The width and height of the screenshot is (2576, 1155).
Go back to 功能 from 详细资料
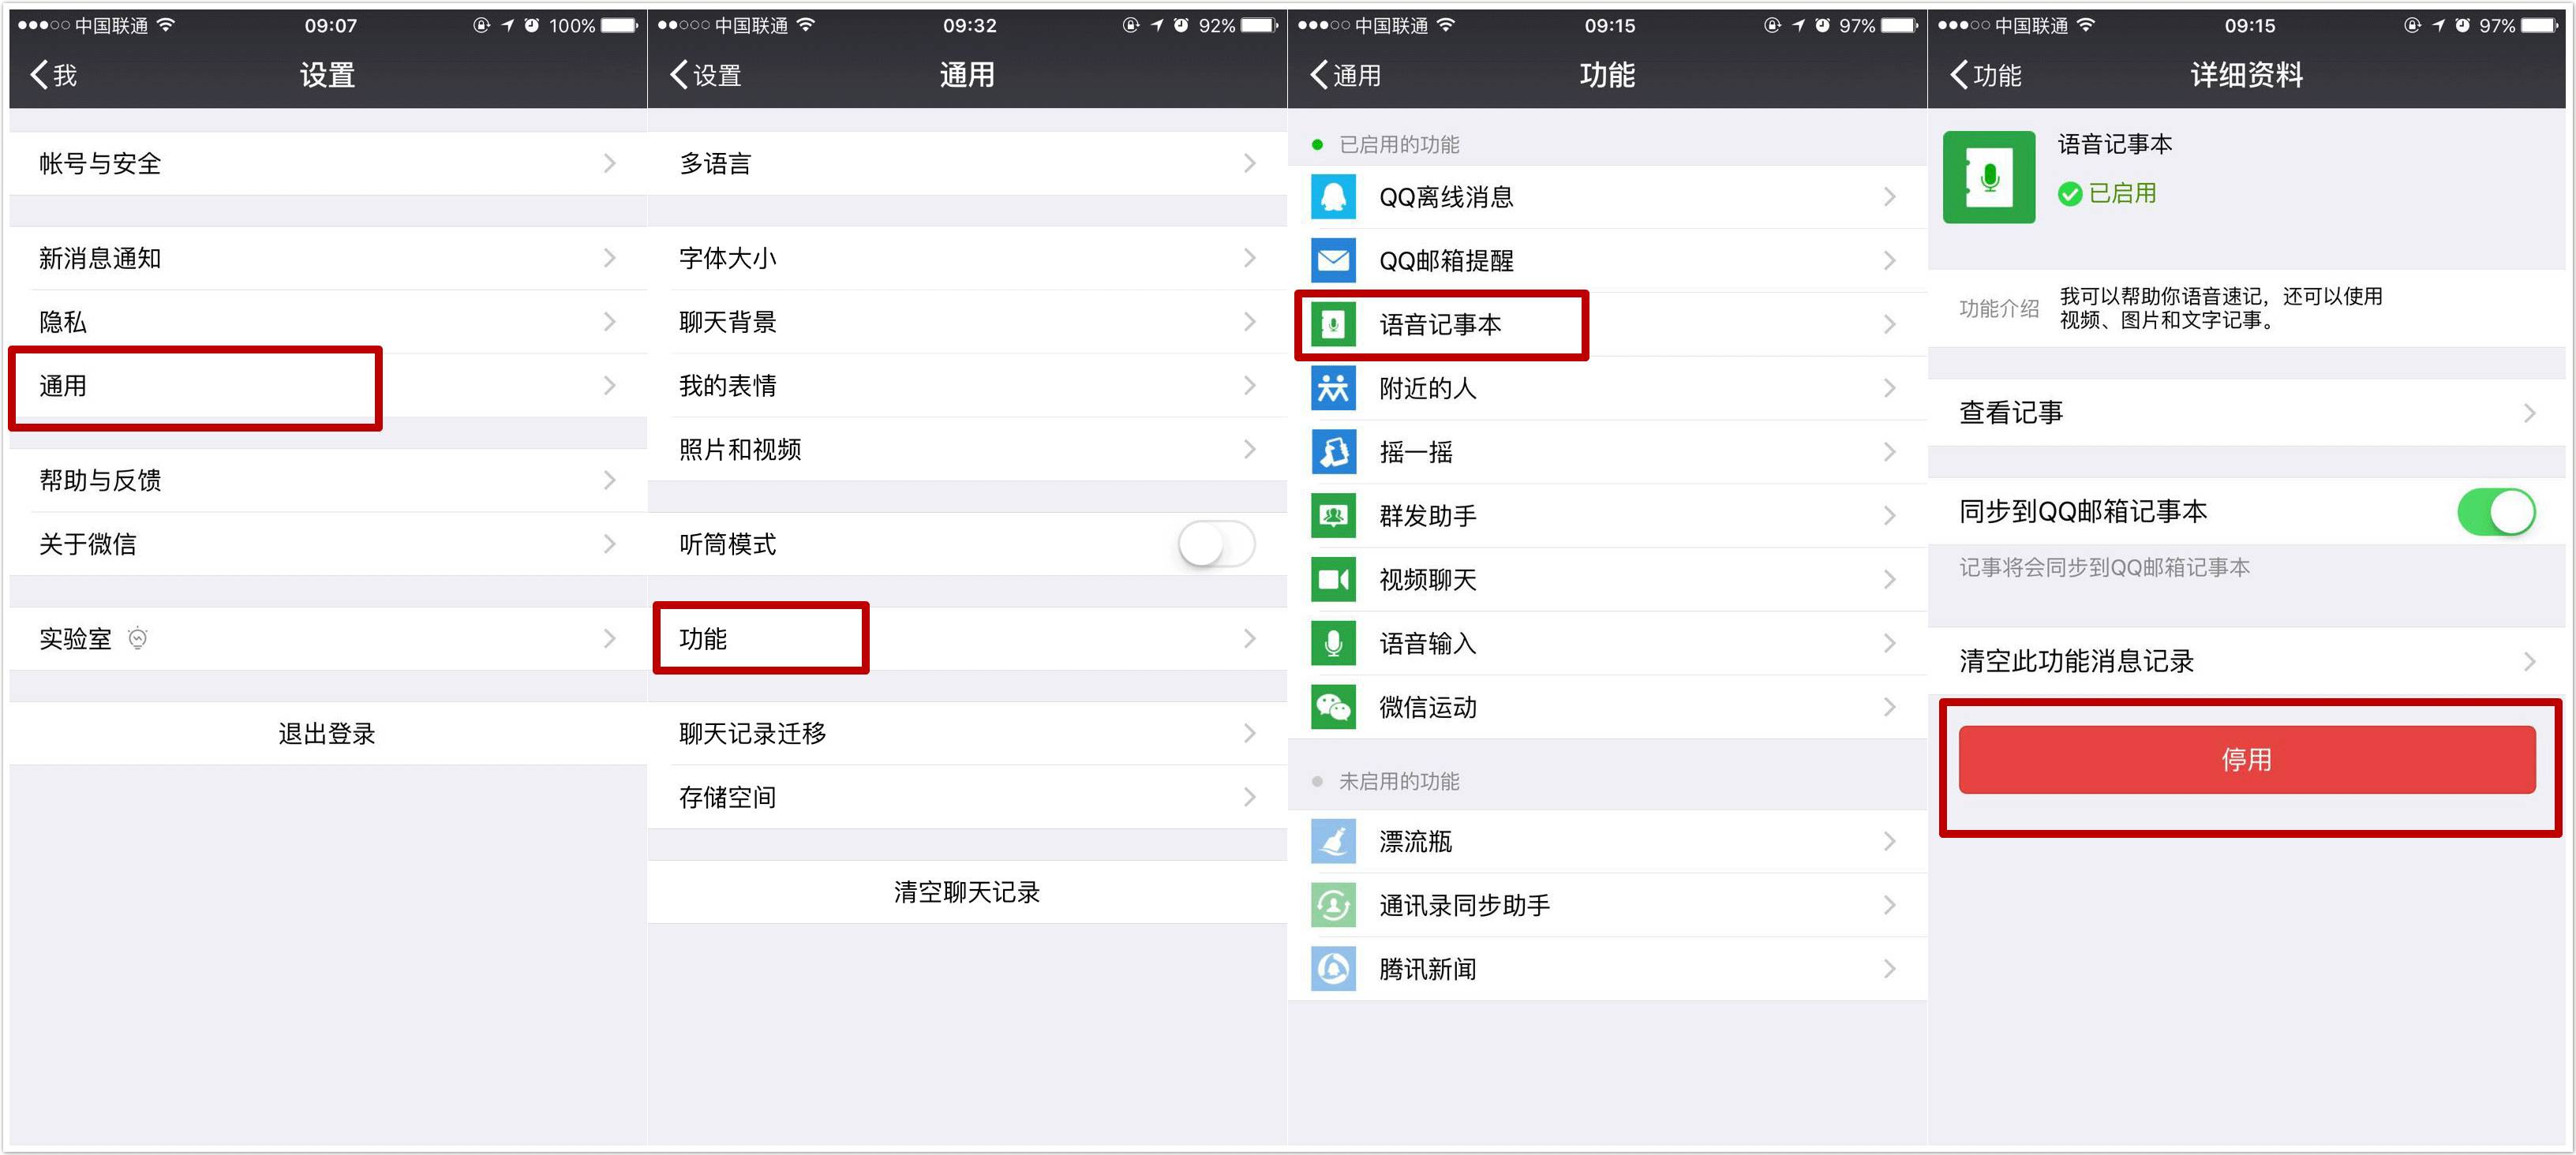[1988, 75]
